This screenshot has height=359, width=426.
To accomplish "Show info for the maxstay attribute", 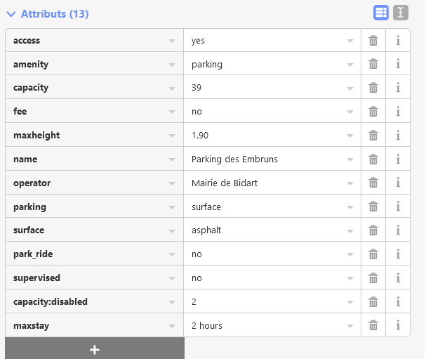I will click(398, 325).
